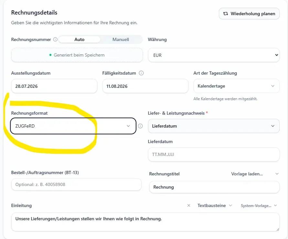The image size is (288, 239).
Task: Click the Ausstellungsdatum date field
Action: pos(54,86)
